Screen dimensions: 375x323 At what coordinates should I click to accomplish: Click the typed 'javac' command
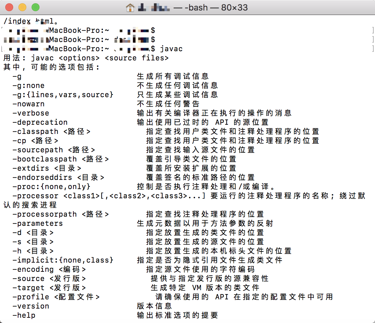171,49
